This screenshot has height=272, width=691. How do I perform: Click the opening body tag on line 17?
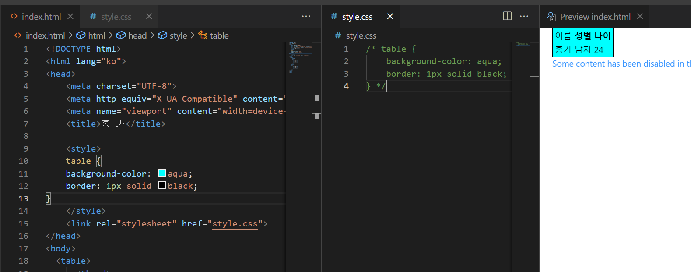coord(60,248)
